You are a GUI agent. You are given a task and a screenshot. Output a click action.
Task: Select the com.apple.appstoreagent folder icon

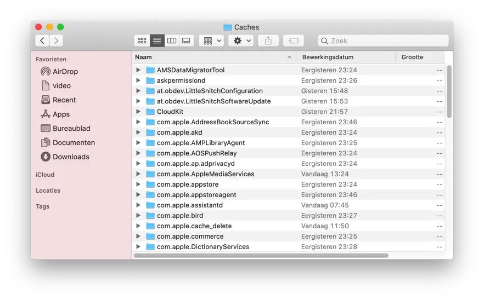click(x=150, y=195)
